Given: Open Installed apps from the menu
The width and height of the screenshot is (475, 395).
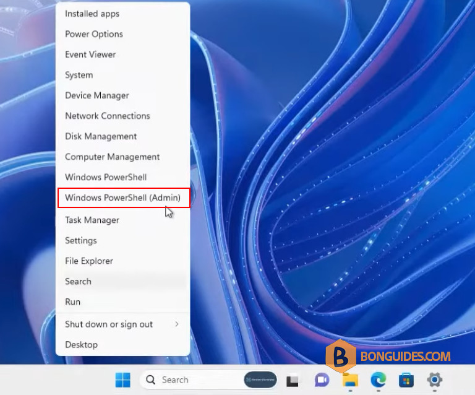Looking at the screenshot, I should 122,14.
